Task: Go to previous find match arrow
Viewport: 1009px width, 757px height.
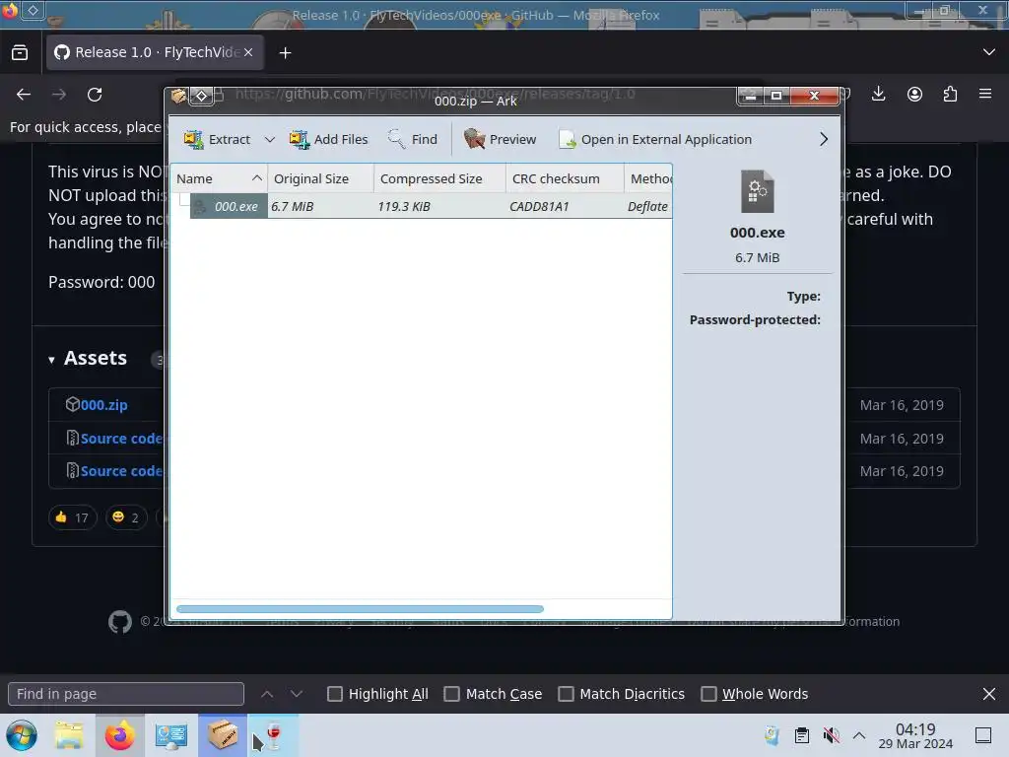Action: (267, 694)
